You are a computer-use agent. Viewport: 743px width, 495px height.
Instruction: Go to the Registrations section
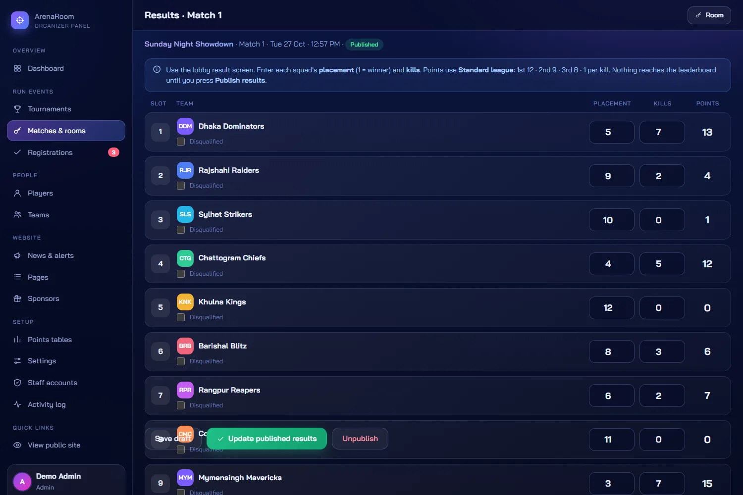click(x=66, y=152)
